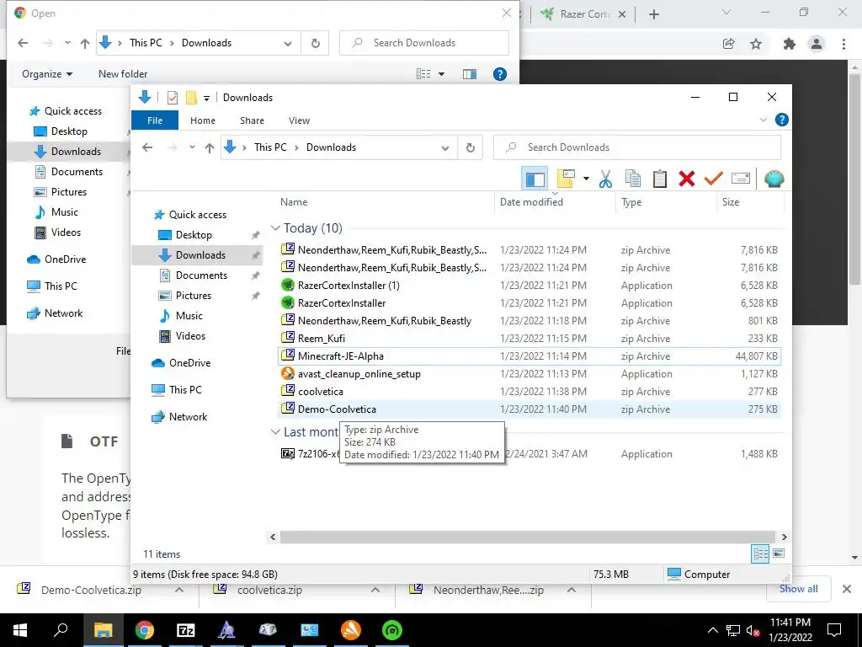Switch to large thumbnails view in Explorer
The height and width of the screenshot is (647, 862).
(x=779, y=553)
